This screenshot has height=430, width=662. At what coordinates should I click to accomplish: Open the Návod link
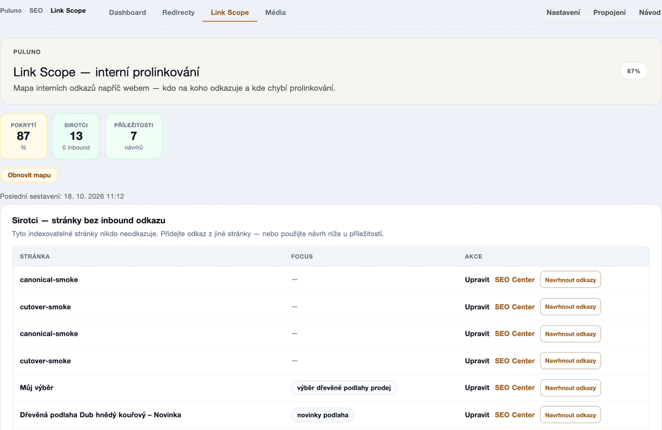click(650, 12)
